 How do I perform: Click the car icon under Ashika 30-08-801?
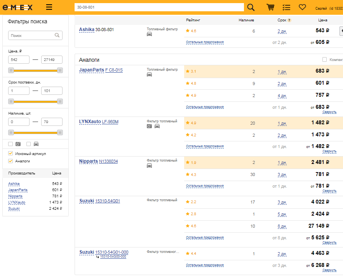pyautogui.click(x=150, y=34)
